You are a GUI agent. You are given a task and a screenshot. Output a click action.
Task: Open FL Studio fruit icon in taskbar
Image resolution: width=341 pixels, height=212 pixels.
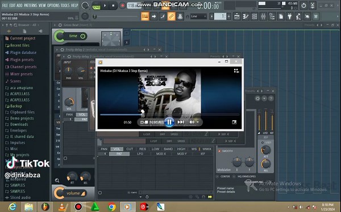(x=45, y=207)
